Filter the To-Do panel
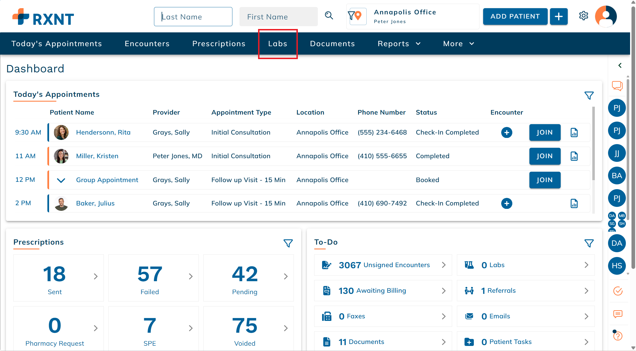Image resolution: width=636 pixels, height=351 pixels. [589, 243]
